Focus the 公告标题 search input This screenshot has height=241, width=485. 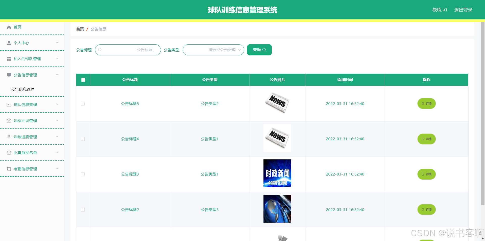click(x=128, y=50)
